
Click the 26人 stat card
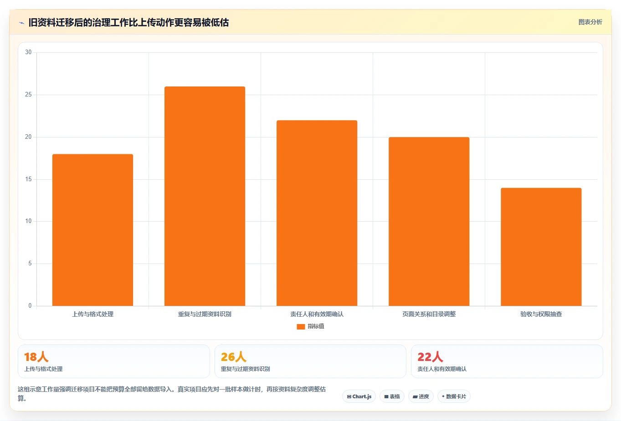tap(310, 361)
